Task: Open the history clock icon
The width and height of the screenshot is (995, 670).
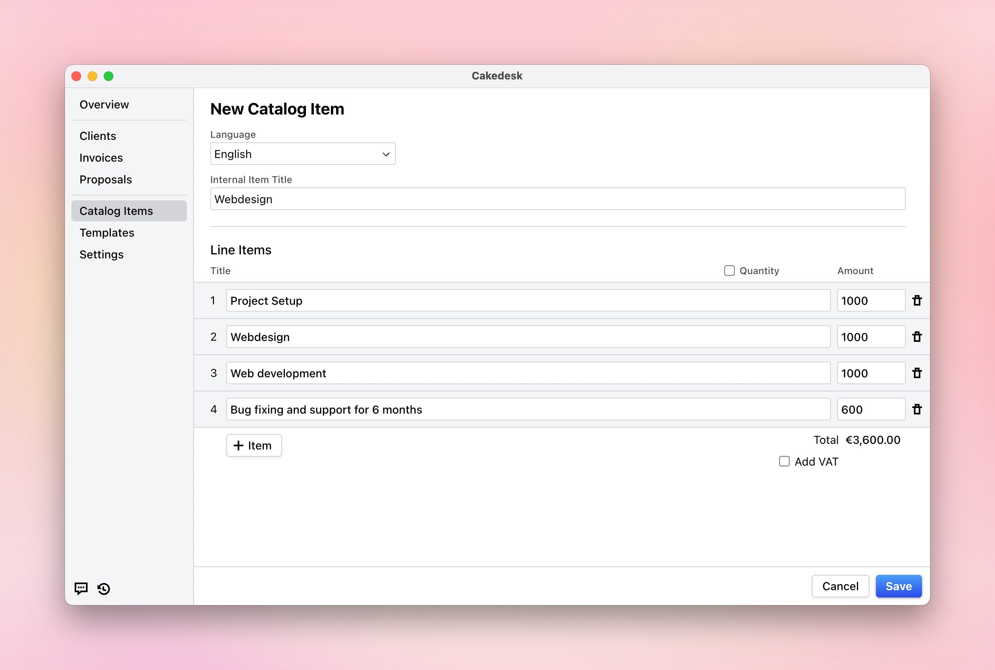Action: point(103,589)
